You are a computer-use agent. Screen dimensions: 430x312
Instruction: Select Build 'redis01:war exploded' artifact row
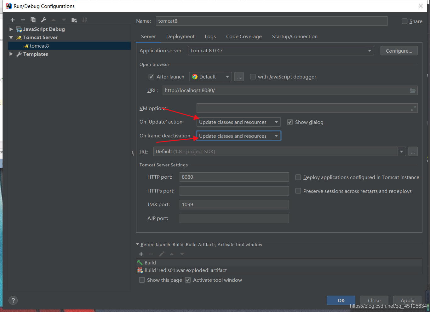tap(279, 270)
